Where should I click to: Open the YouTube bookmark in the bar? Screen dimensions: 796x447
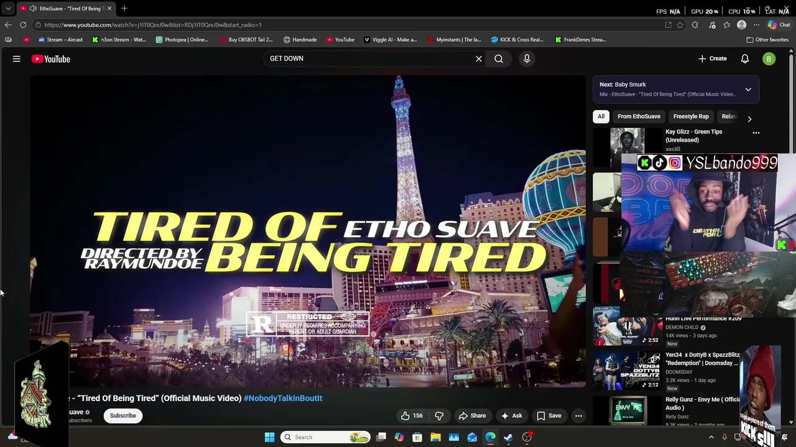(340, 40)
